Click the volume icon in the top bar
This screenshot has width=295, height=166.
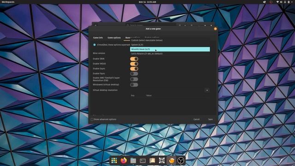(x=281, y=2)
